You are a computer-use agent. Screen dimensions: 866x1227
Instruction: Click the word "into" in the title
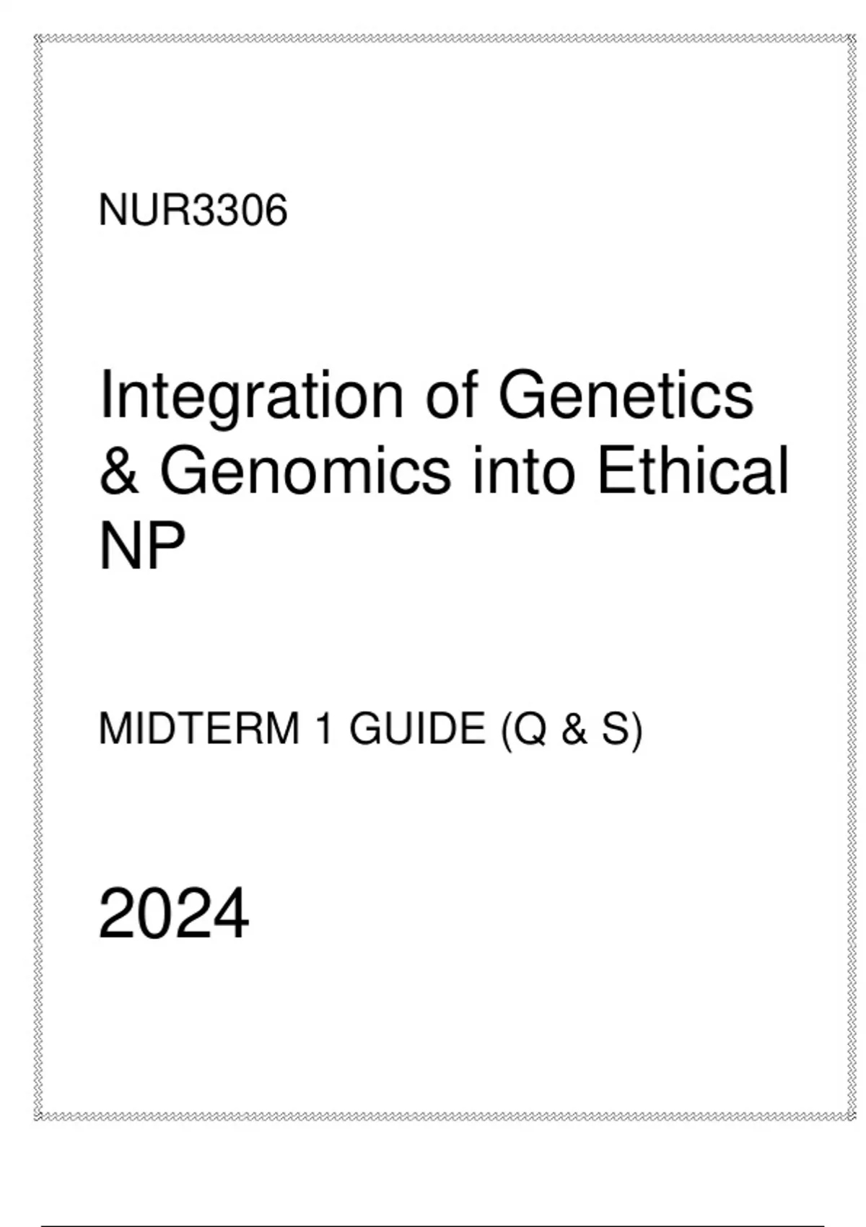click(523, 472)
